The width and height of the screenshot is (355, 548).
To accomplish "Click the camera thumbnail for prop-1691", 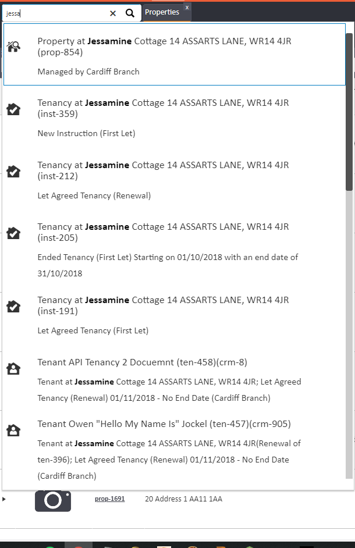I will [53, 500].
